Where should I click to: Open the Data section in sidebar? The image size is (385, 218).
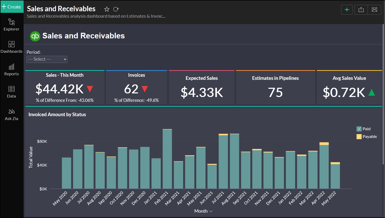pyautogui.click(x=12, y=92)
